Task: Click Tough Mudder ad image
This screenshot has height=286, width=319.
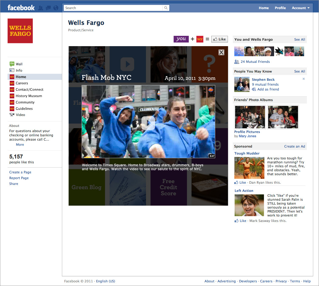Action: (249, 168)
